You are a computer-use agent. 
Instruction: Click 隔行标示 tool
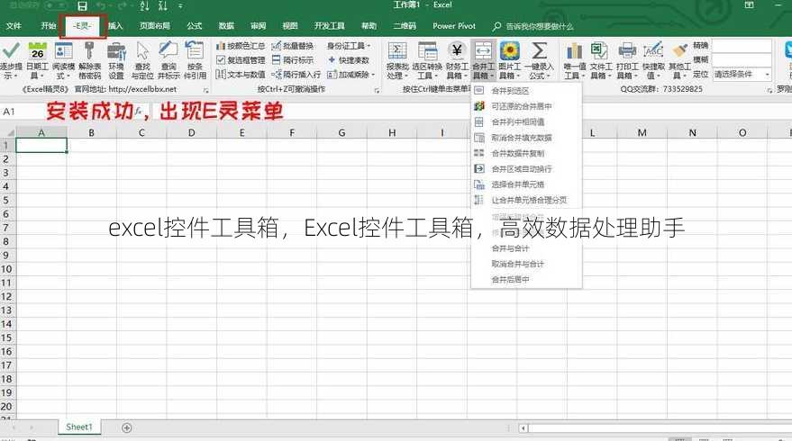(x=293, y=60)
